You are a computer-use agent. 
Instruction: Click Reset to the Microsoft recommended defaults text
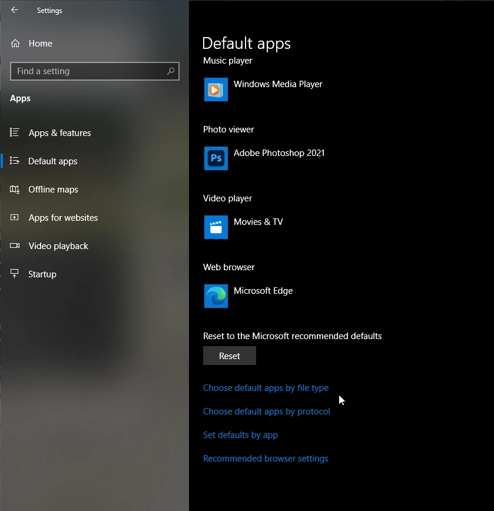coord(292,336)
